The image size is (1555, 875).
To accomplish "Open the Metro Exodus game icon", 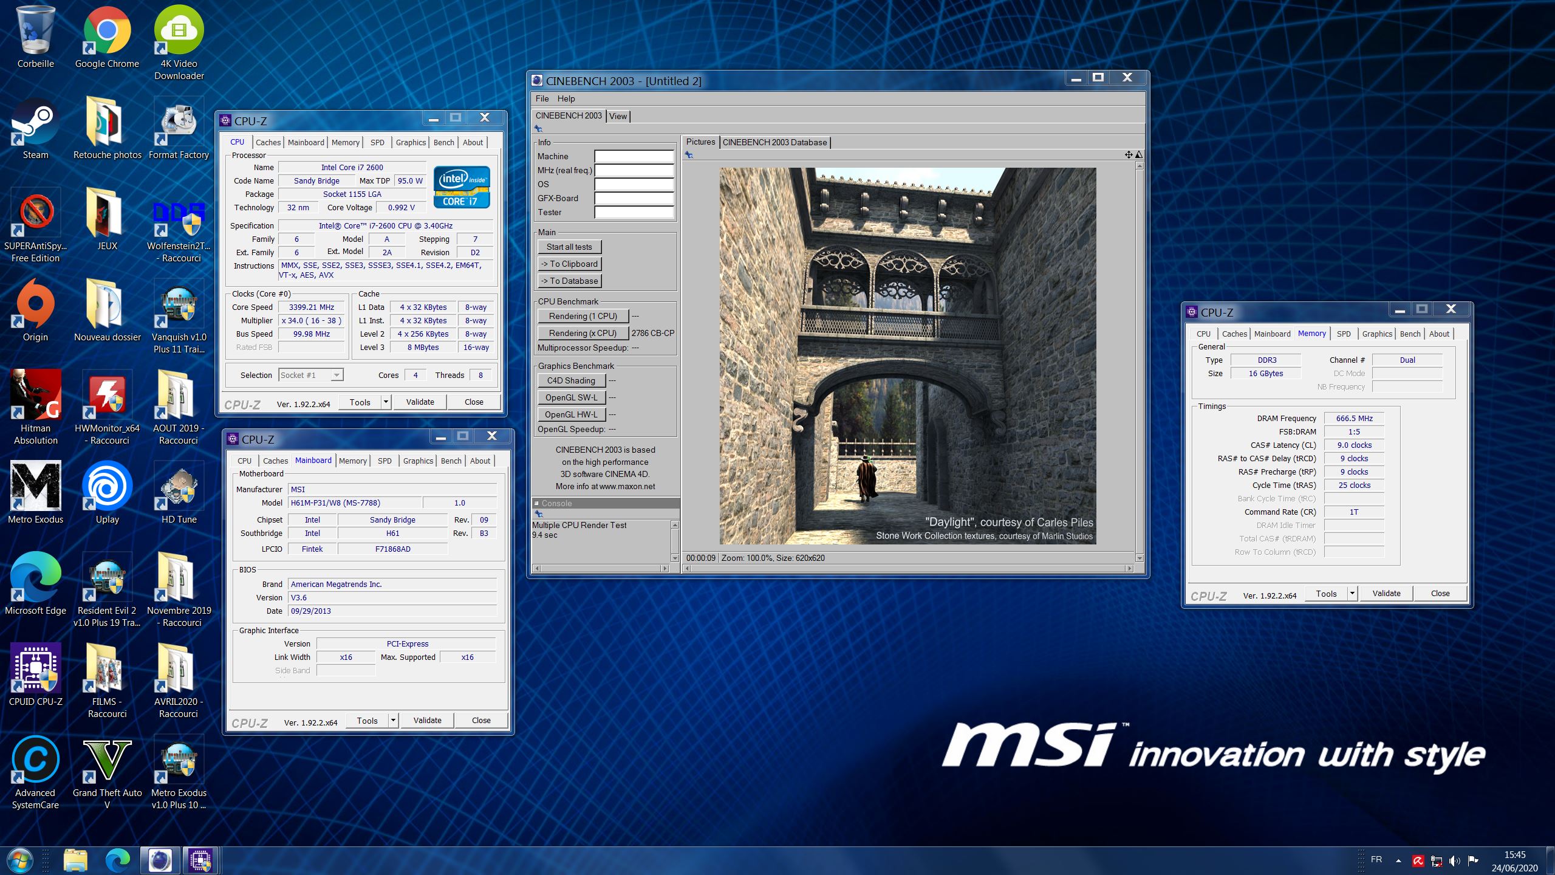I will (x=36, y=493).
